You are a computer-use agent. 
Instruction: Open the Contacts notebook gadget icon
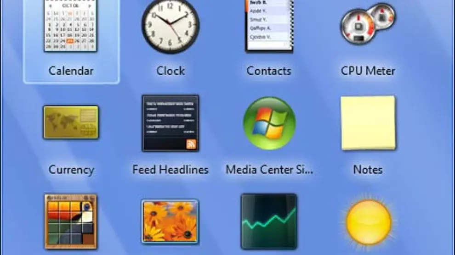(269, 25)
